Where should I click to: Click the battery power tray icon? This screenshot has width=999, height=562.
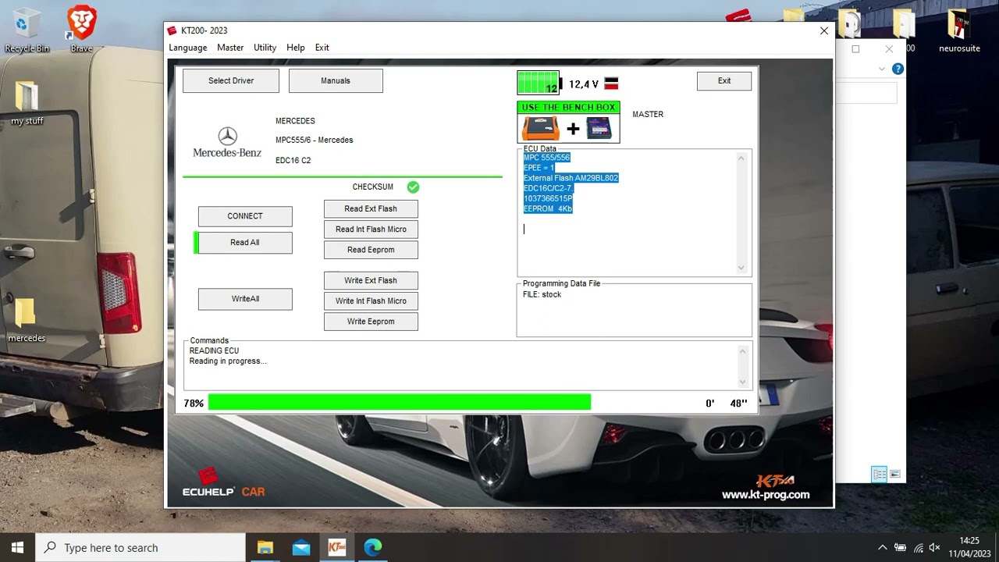(900, 548)
